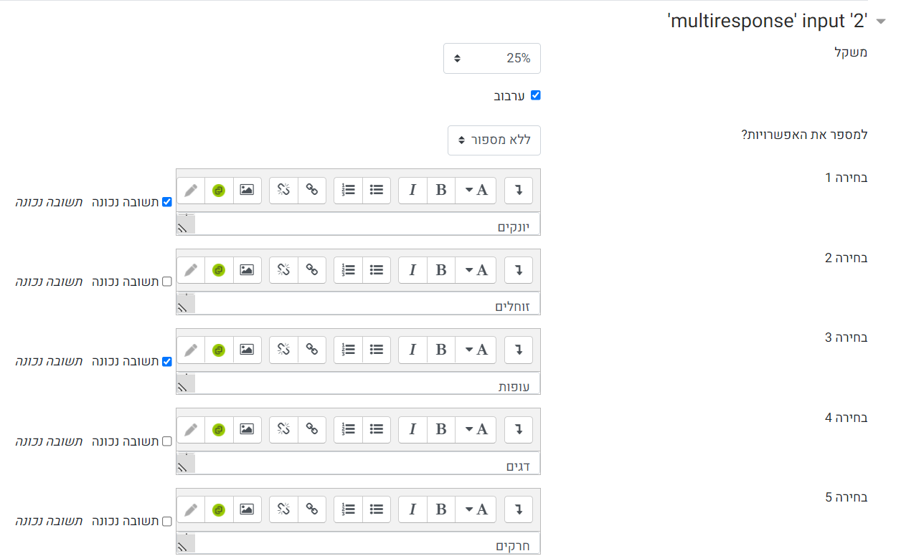Image resolution: width=901 pixels, height=556 pixels.
Task: Uncheck תשובה נכונה for choice 1
Action: tap(167, 202)
